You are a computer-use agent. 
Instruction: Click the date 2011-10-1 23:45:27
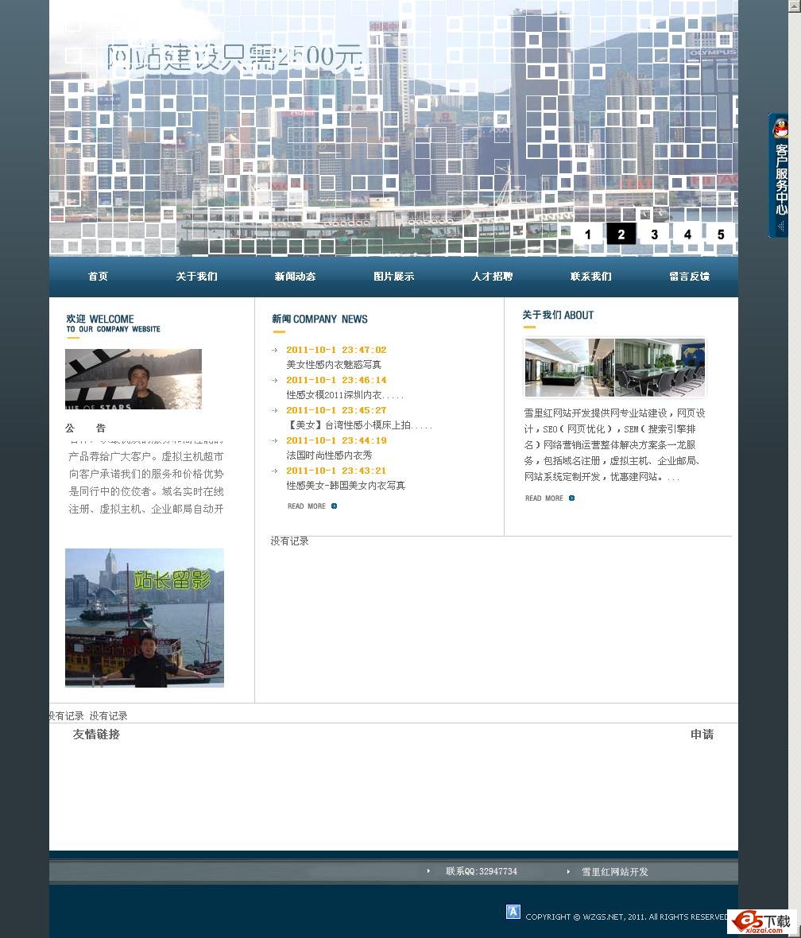click(336, 410)
